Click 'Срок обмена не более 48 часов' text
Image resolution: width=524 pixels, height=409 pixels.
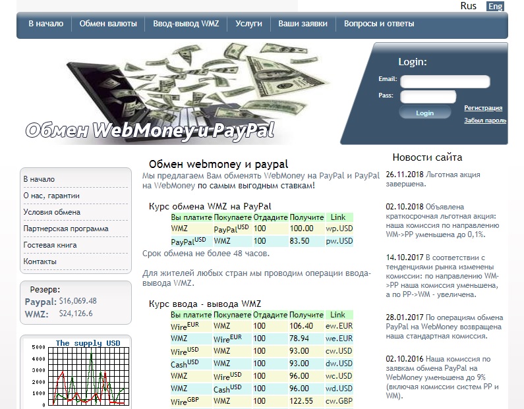pyautogui.click(x=206, y=254)
